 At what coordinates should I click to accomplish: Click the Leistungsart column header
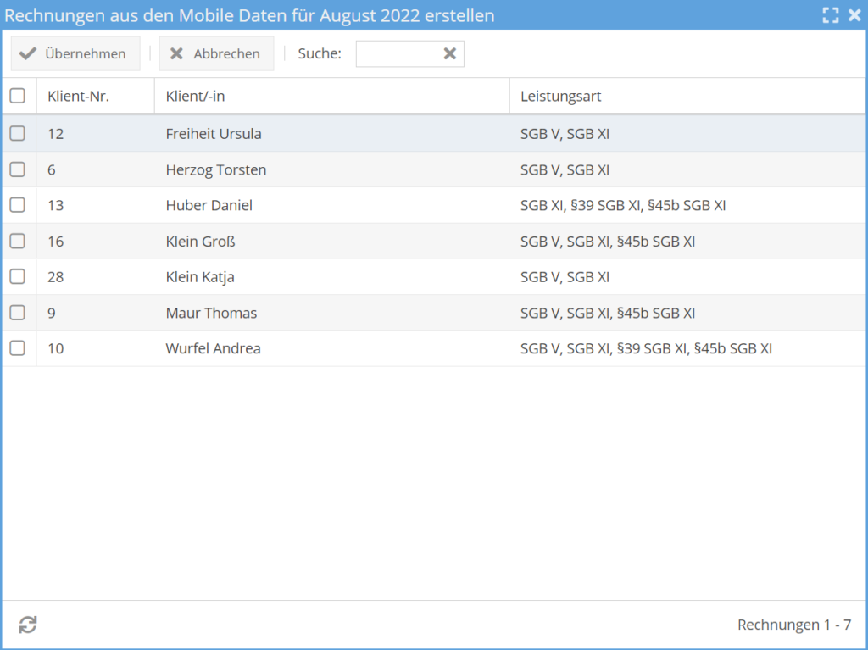[x=561, y=97]
